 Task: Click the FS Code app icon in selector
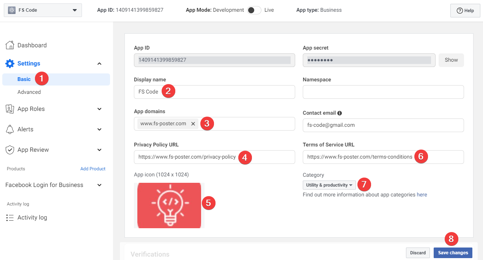pyautogui.click(x=11, y=10)
